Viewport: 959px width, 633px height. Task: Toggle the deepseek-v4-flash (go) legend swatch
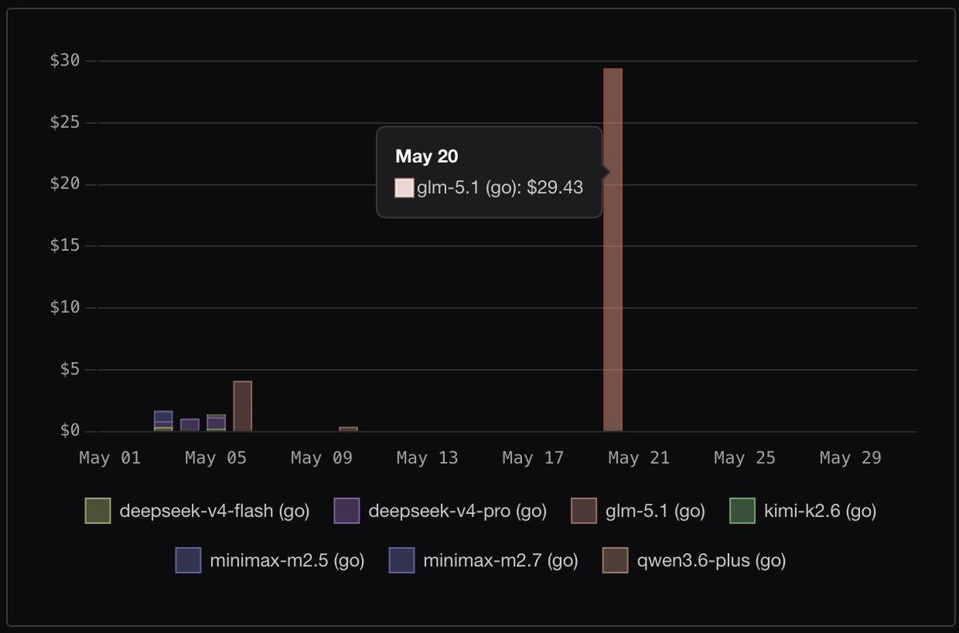[97, 511]
